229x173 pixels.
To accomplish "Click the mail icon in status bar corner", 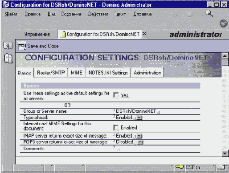I will [x=221, y=167].
